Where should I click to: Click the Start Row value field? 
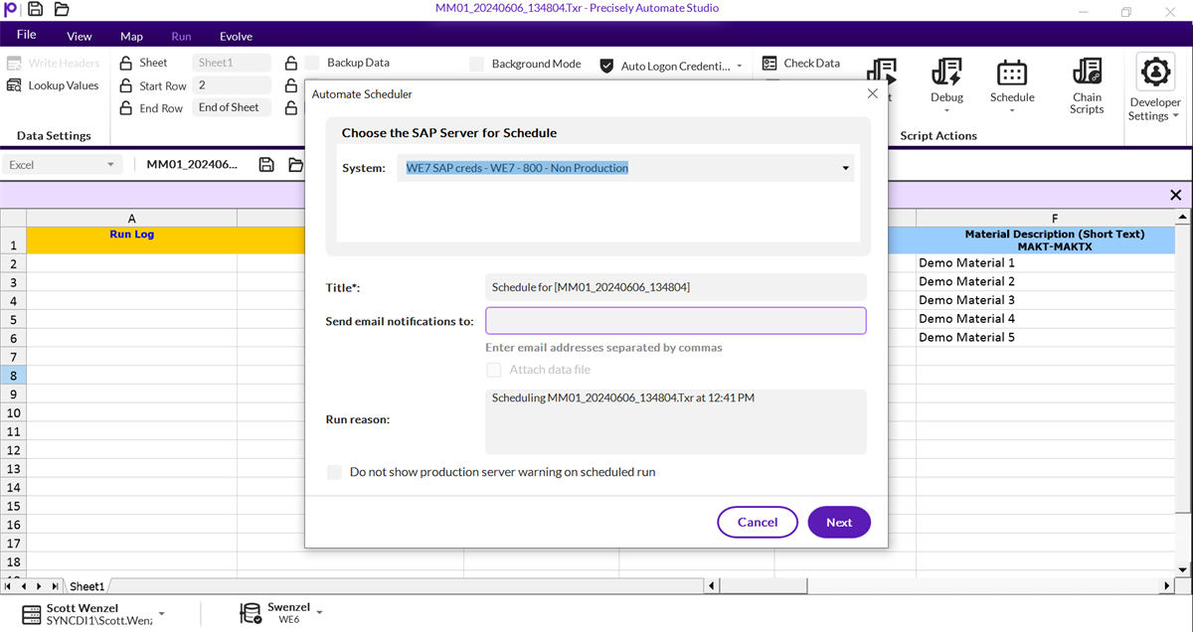tap(232, 85)
